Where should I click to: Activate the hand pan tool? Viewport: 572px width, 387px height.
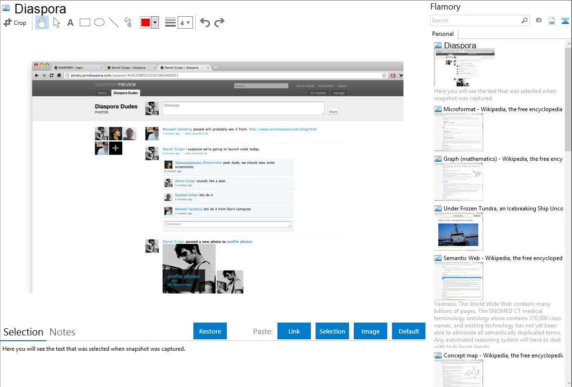pos(42,22)
